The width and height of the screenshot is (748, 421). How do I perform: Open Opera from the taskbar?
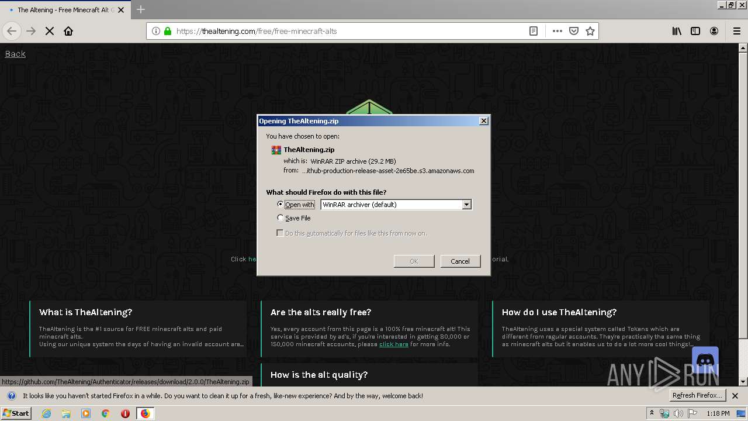click(125, 413)
